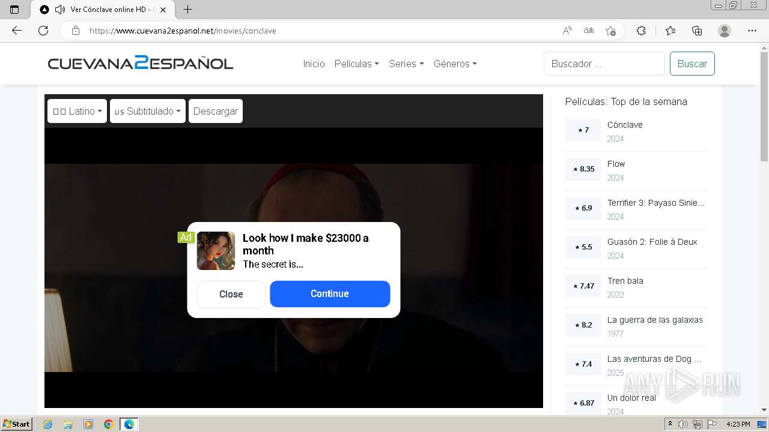Open Cónclave in the weekly top list

[625, 125]
